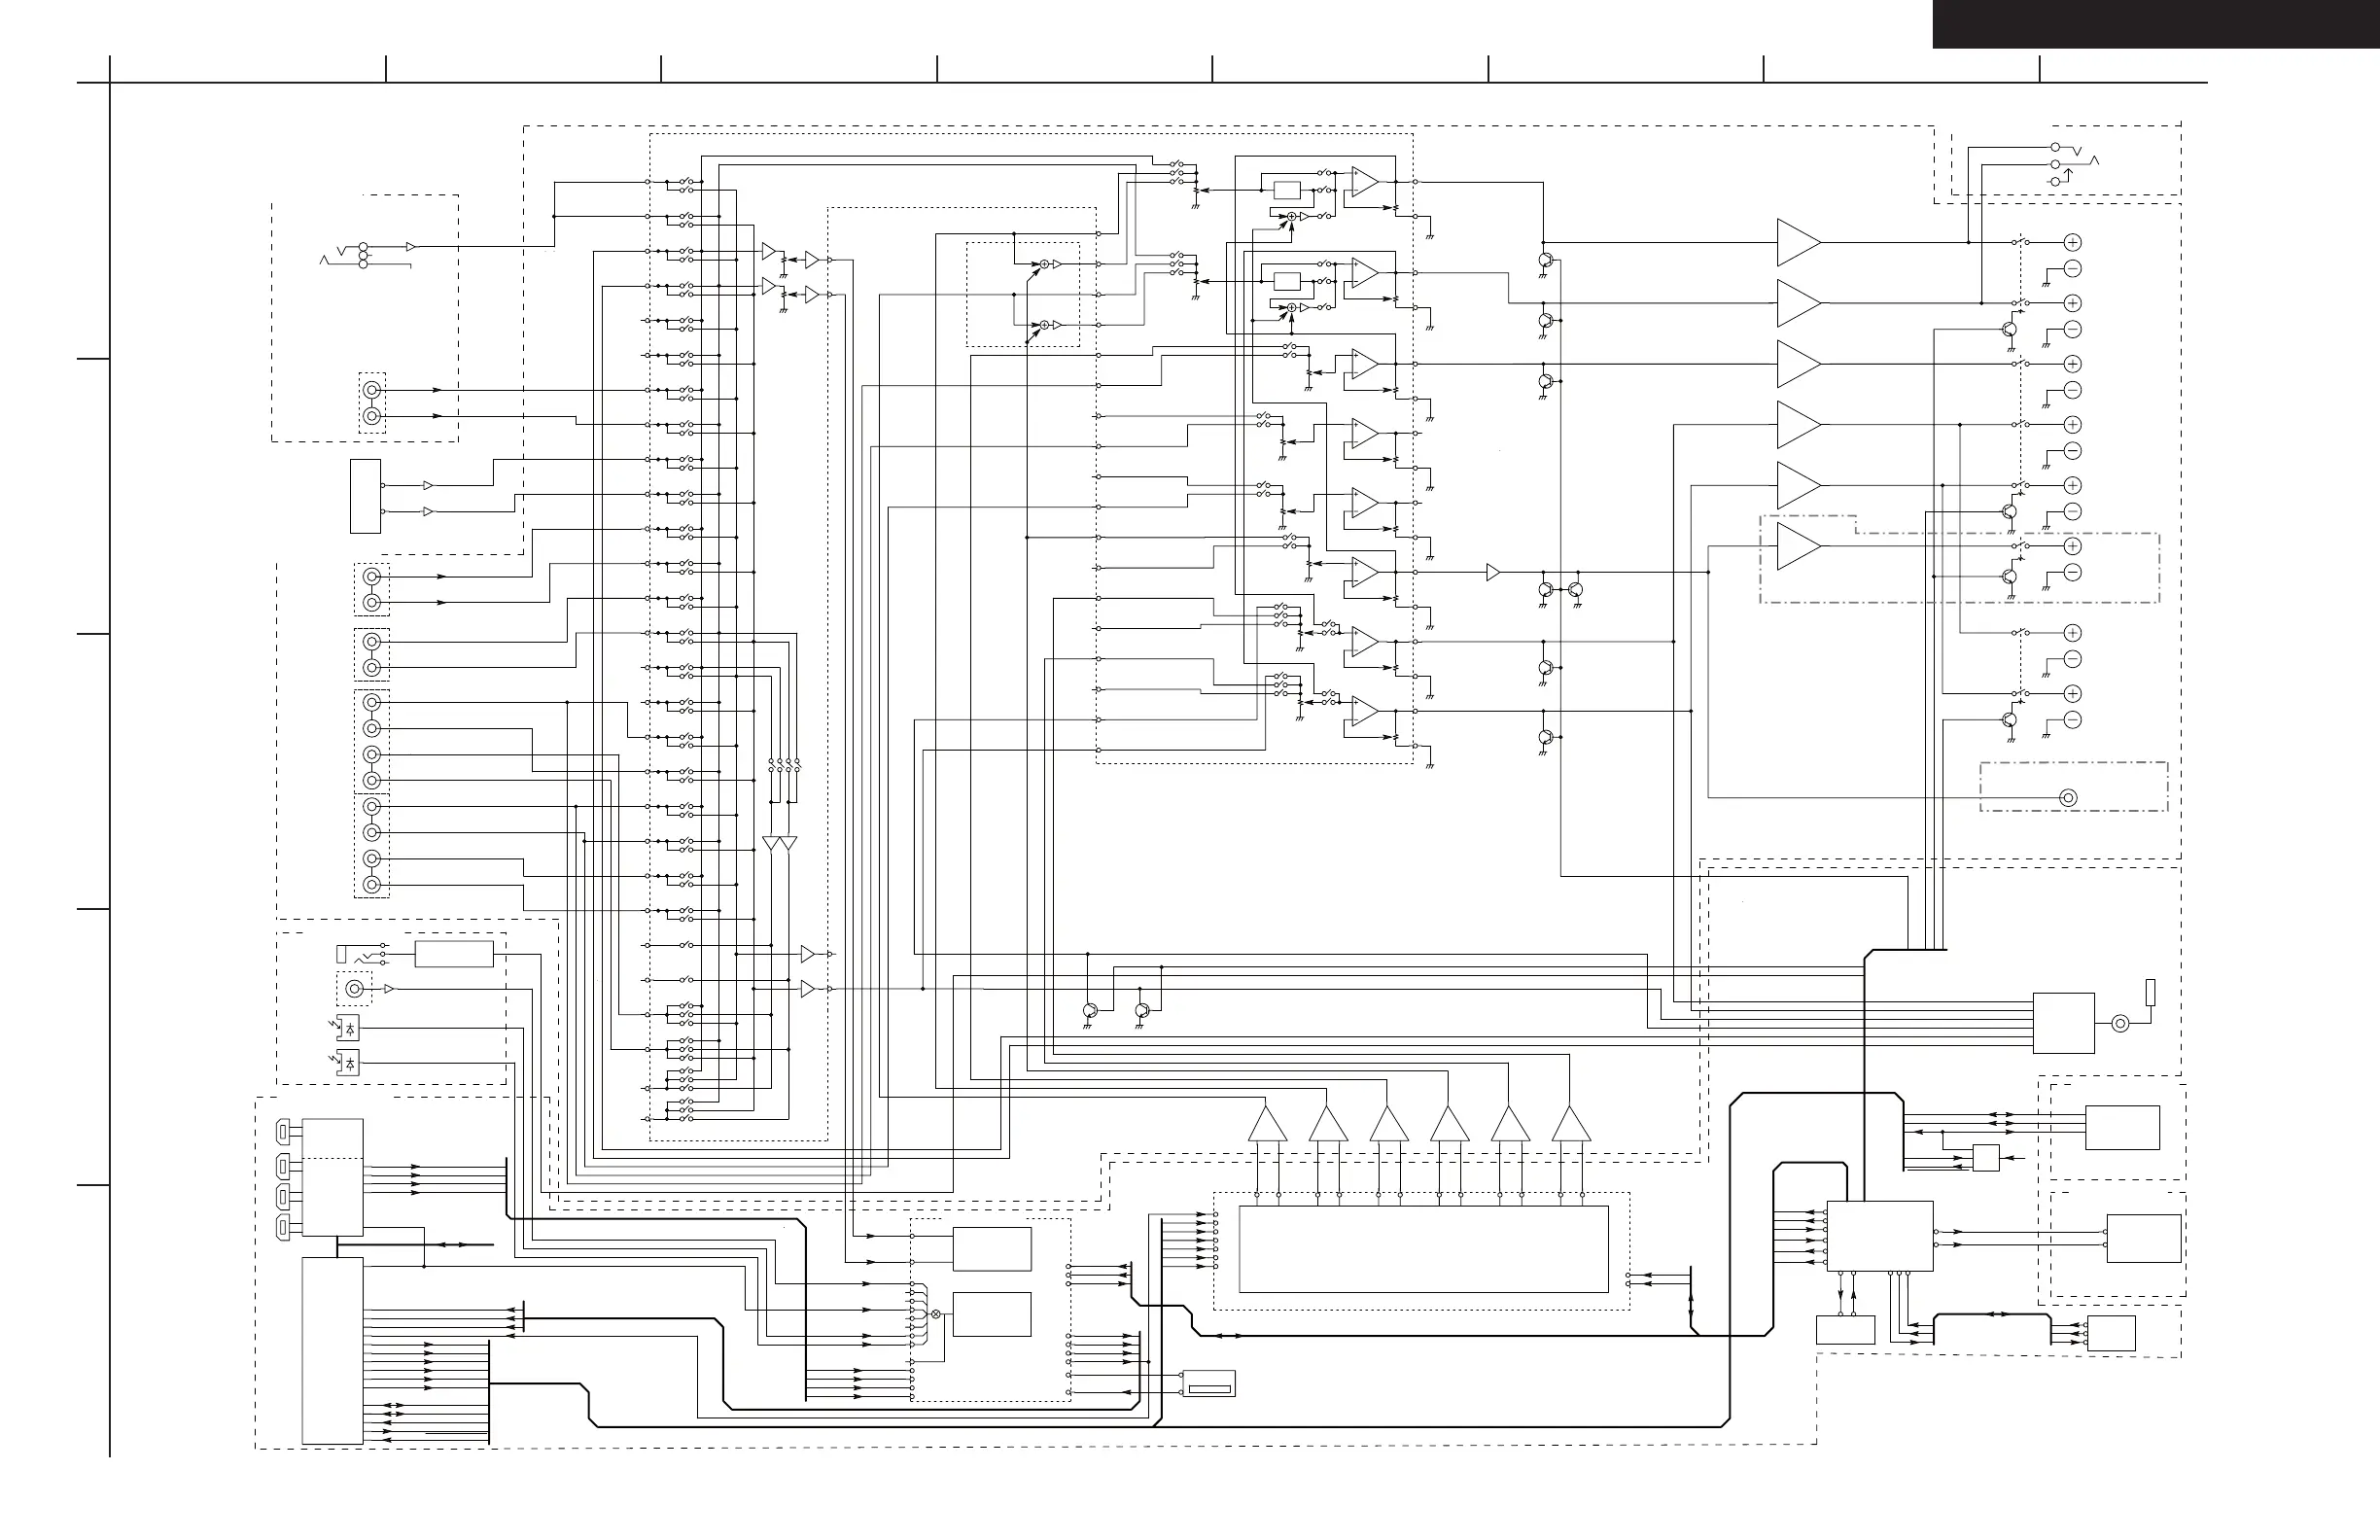2380x1540 pixels.
Task: Select the small buffer triangle feeding the side-by-side transistor pair
Action: click(x=1493, y=572)
